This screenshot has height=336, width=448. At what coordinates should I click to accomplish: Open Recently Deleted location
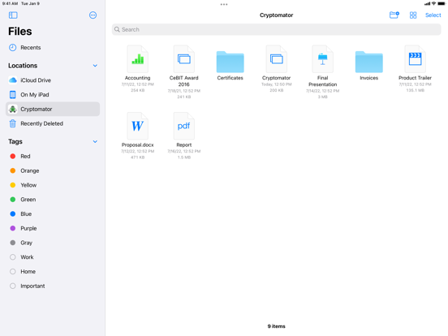coord(53,123)
